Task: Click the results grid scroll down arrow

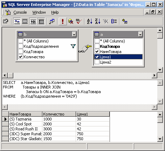Action: coord(160,139)
